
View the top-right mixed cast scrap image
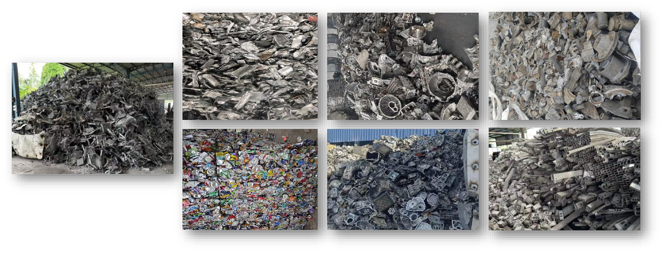pyautogui.click(x=564, y=66)
